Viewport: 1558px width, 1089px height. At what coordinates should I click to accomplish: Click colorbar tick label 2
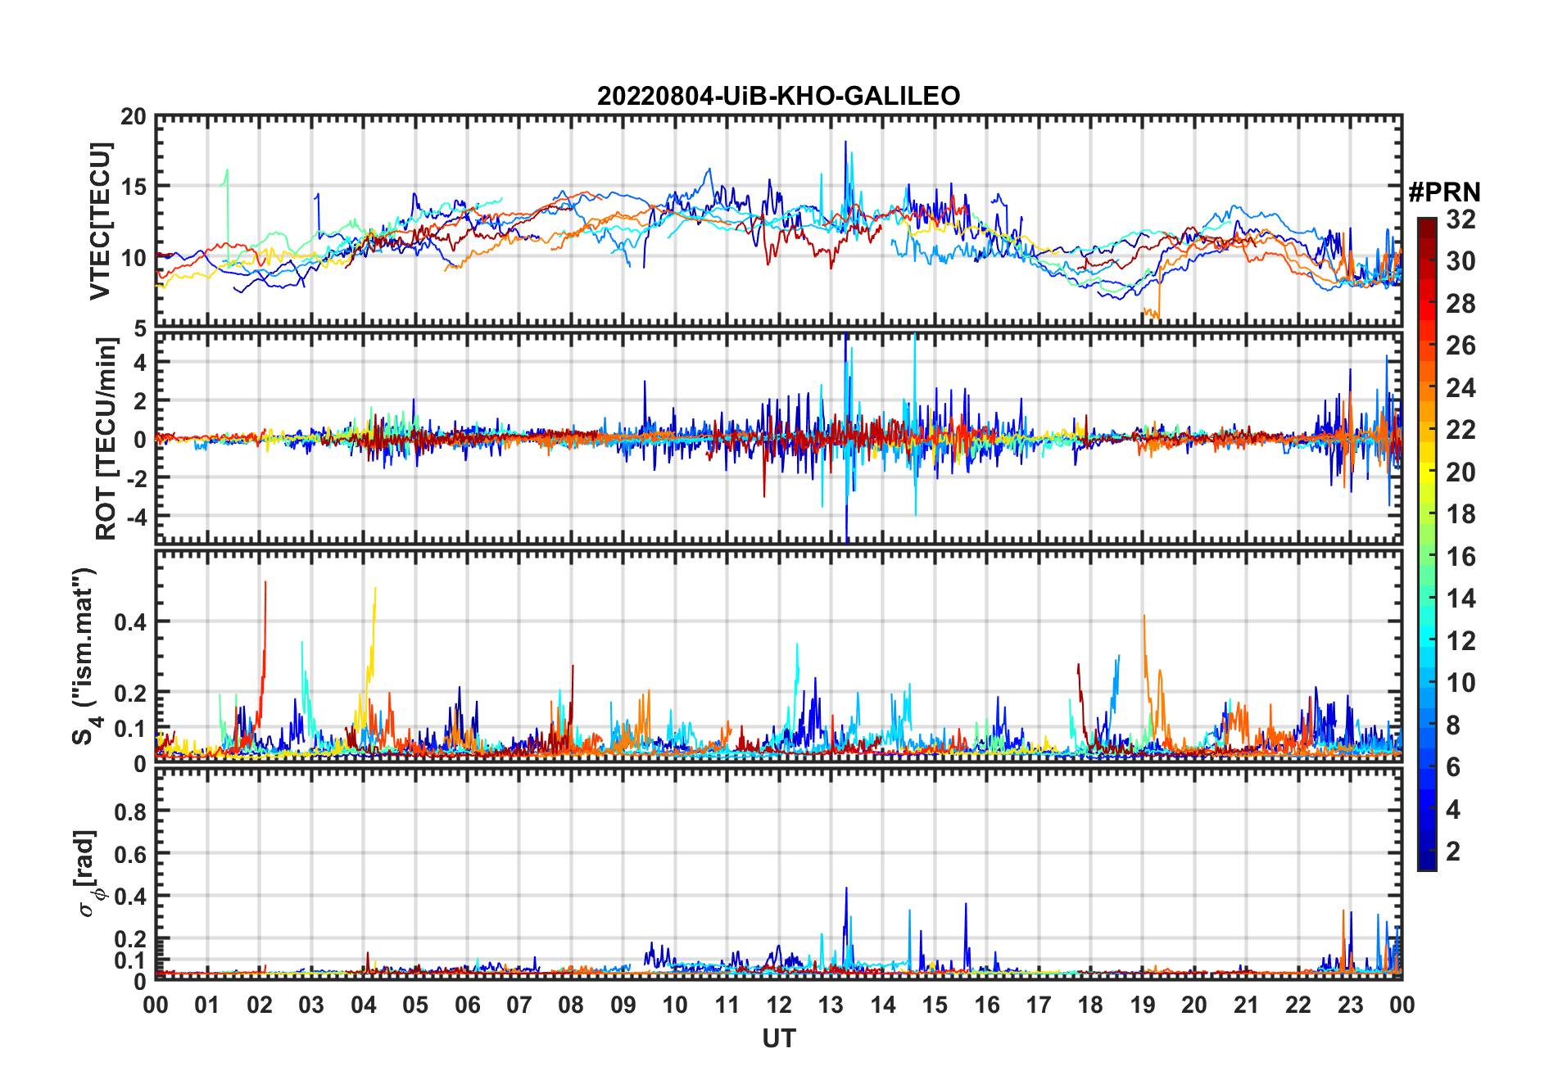1453,852
